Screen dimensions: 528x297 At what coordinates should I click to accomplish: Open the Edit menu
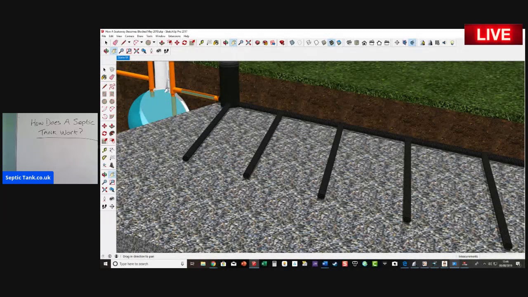[111, 36]
